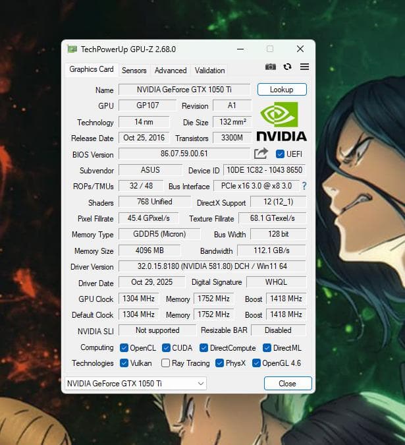Click the Default Clock value 1304 MHz
This screenshot has height=445, width=405.
(138, 314)
